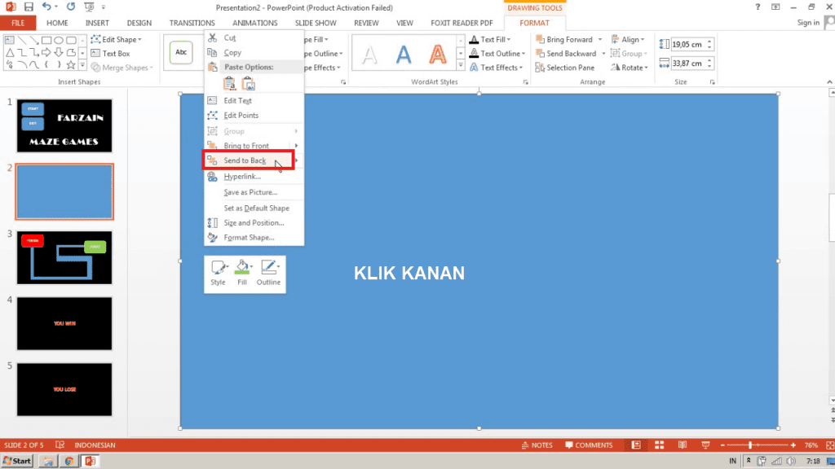The width and height of the screenshot is (835, 469).
Task: Click the Save icon in quick access toolbar
Action: pyautogui.click(x=29, y=7)
